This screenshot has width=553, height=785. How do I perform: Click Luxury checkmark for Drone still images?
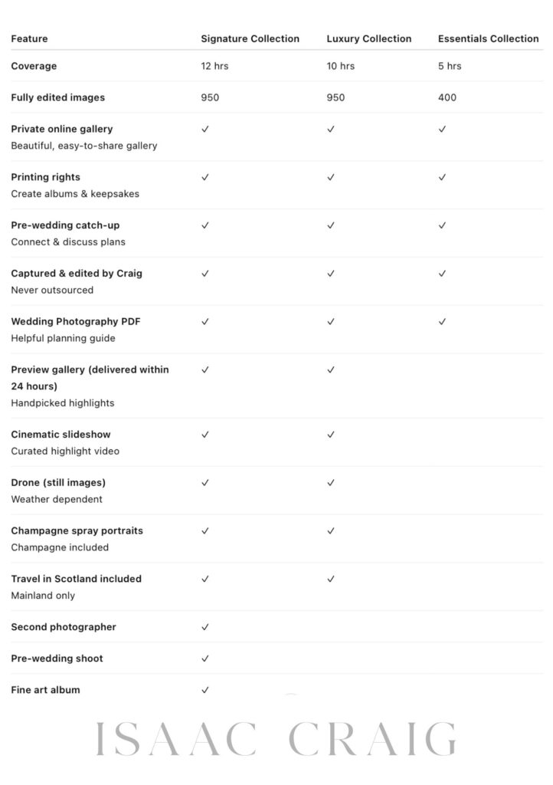point(331,483)
